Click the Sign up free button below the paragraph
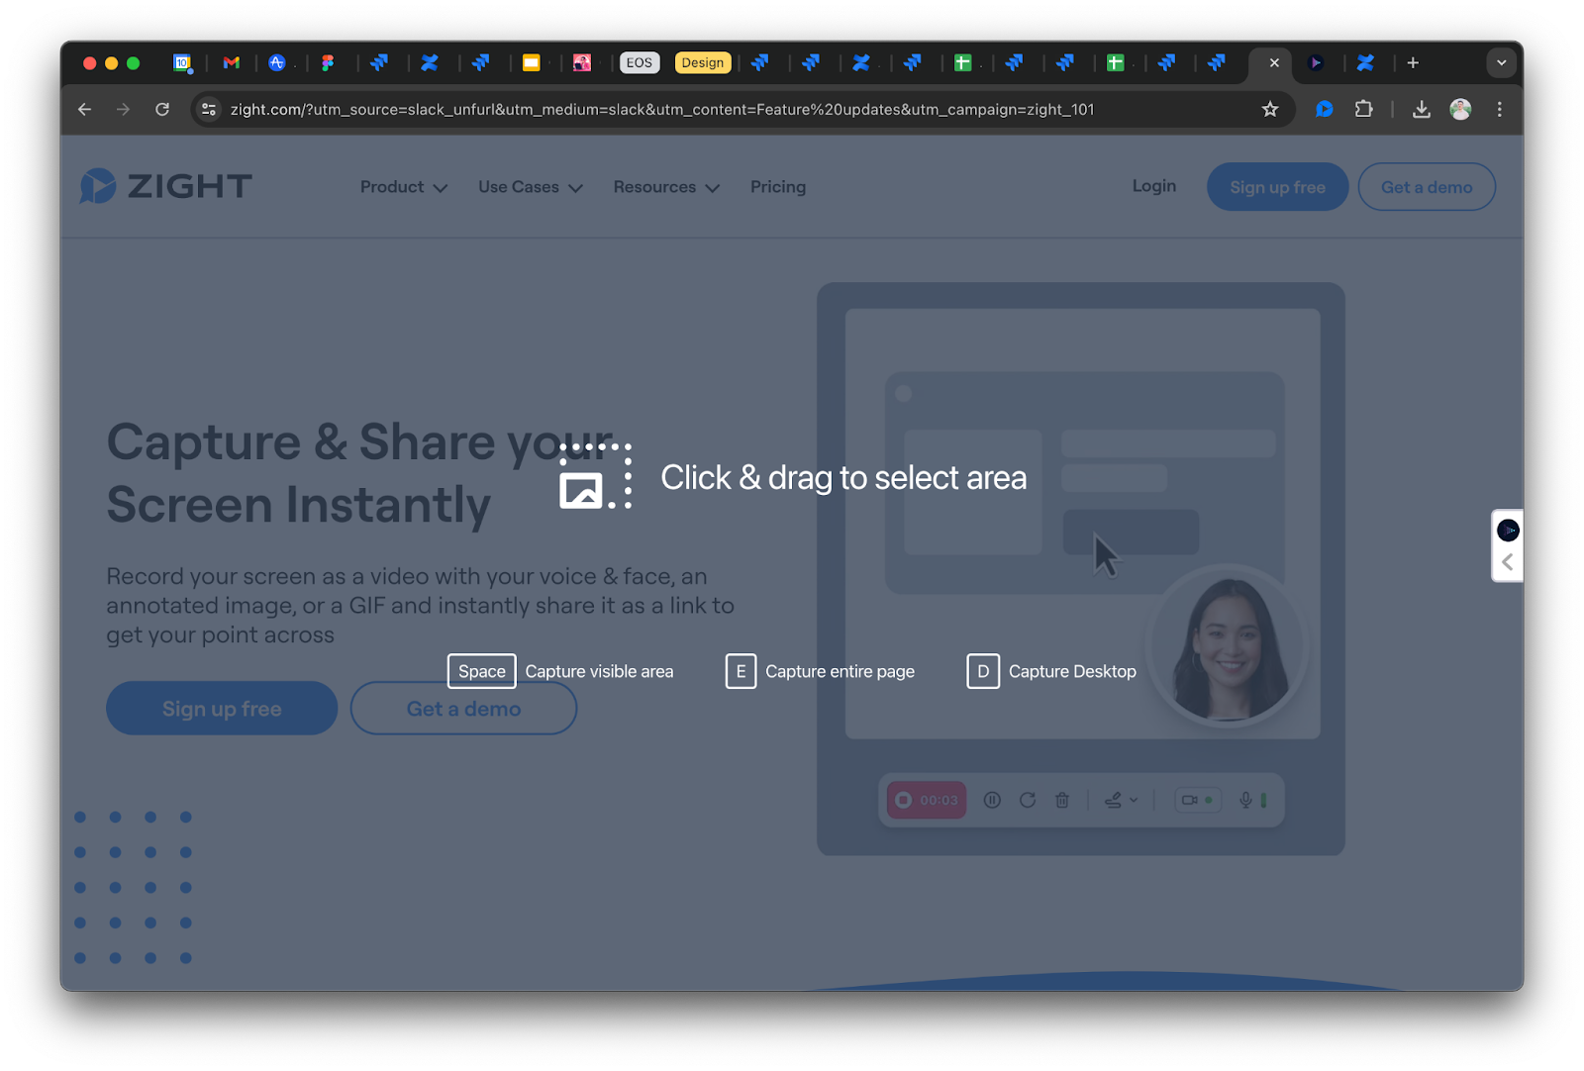This screenshot has width=1584, height=1071. tap(222, 709)
